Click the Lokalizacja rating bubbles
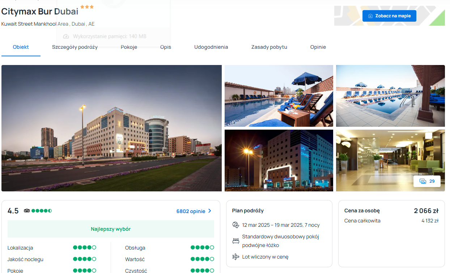Viewport: 450px width, 273px height. click(85, 248)
